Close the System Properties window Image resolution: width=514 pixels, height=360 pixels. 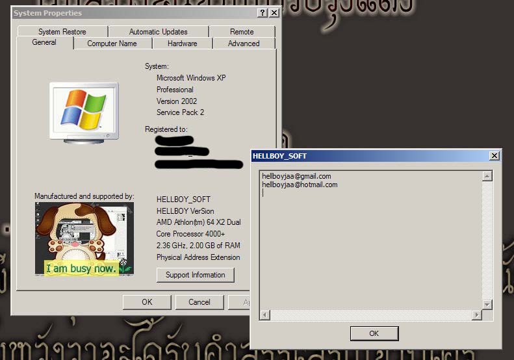coord(274,13)
